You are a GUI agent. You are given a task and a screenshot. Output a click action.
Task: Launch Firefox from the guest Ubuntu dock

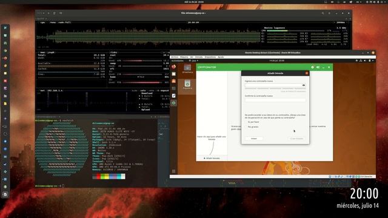174,67
